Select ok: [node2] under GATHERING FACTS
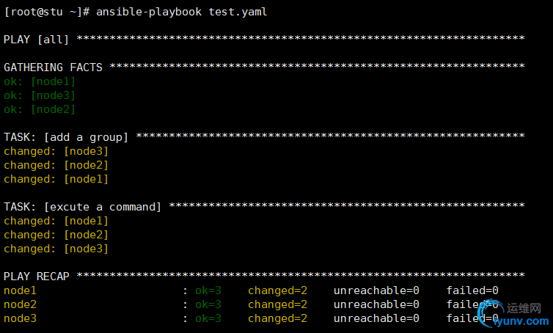The width and height of the screenshot is (553, 333). tap(40, 109)
